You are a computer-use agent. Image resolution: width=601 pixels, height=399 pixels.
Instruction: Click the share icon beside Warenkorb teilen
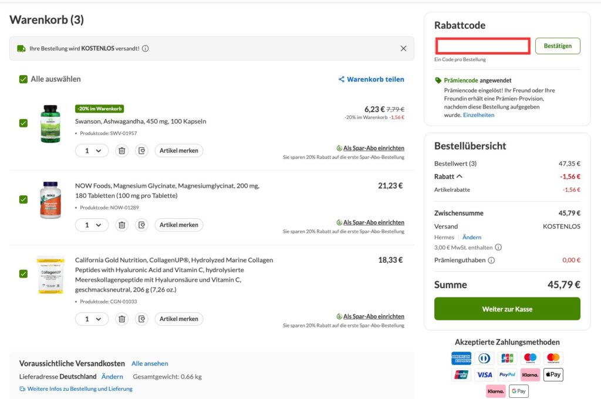click(x=341, y=79)
